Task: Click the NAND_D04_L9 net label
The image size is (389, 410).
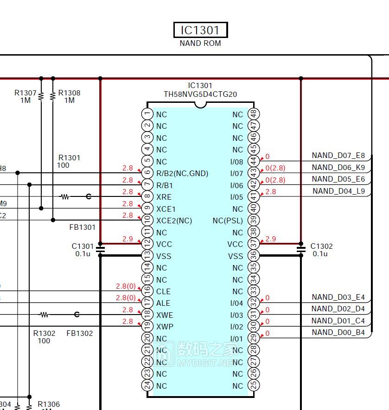Action: 339,191
